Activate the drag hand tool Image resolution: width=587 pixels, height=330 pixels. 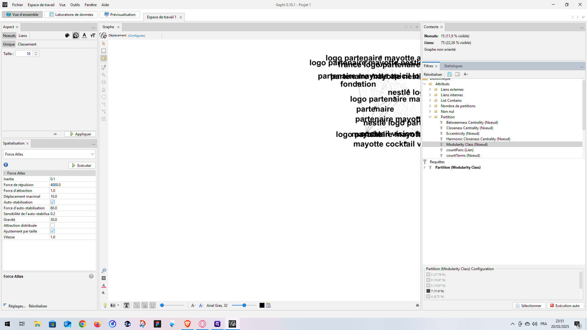[x=104, y=58]
